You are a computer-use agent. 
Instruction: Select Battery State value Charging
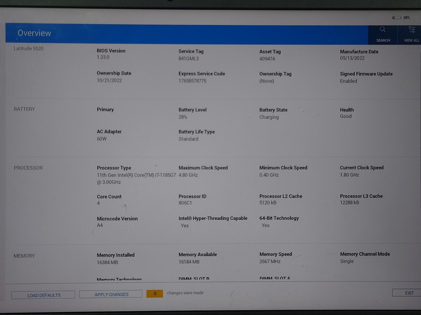click(269, 117)
